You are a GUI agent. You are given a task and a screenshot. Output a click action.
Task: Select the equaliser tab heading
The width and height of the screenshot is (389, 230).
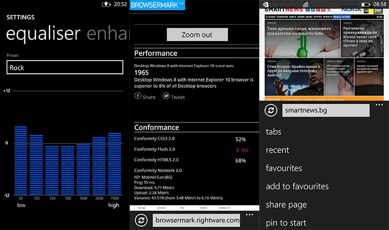[43, 34]
